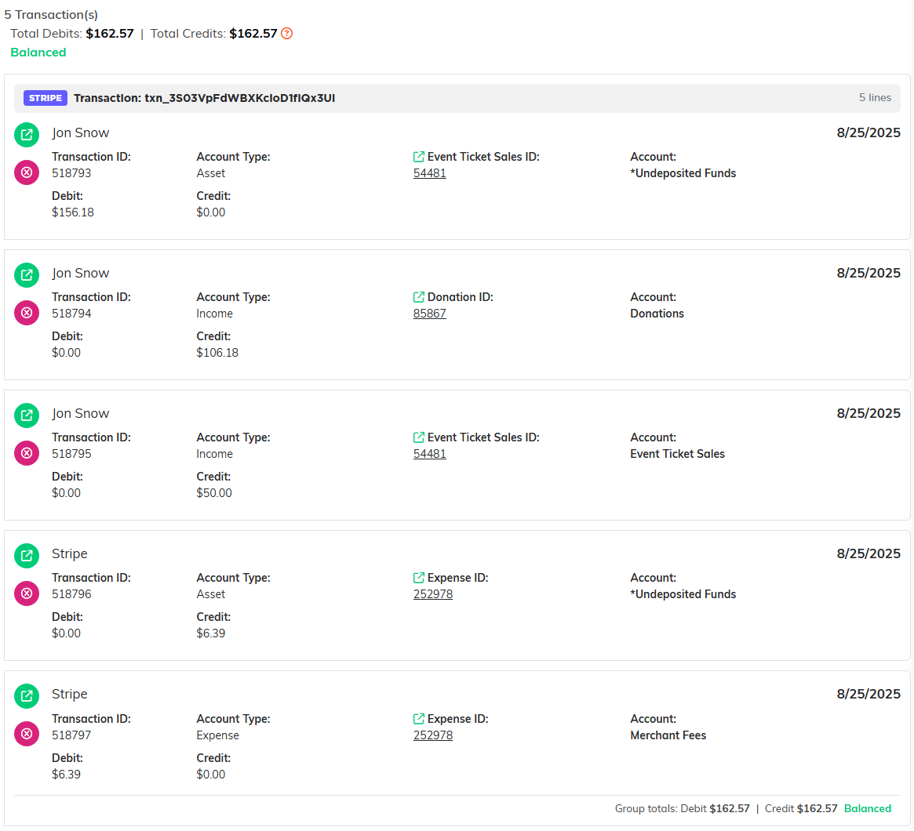
Task: Open transaction 518797 via green open icon
Action: coord(26,696)
